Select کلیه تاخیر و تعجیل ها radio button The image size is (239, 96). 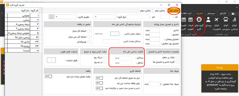[x=177, y=62]
